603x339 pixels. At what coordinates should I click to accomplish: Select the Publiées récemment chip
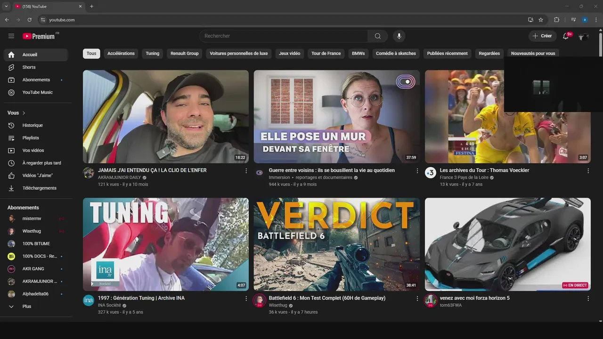point(447,54)
